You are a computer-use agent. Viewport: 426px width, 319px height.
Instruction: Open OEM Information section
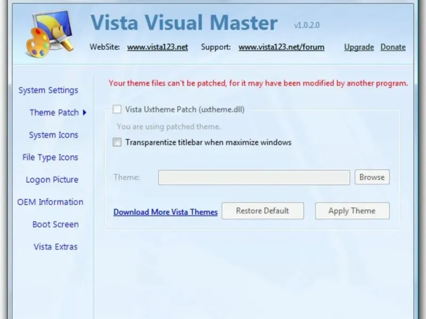[x=50, y=202]
